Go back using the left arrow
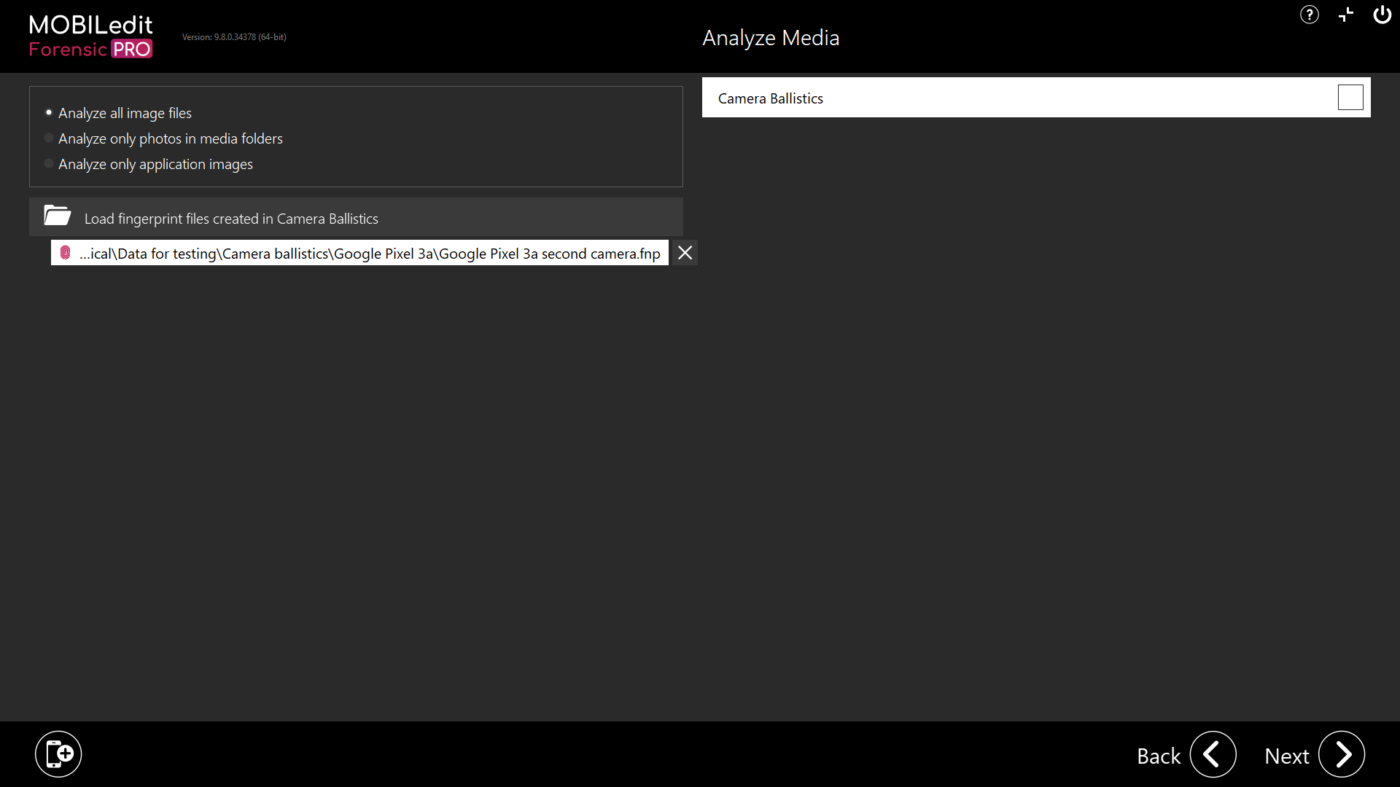The width and height of the screenshot is (1400, 787). click(1213, 754)
